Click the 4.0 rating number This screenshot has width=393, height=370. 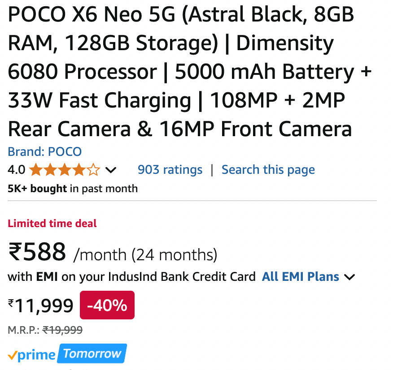click(x=16, y=170)
